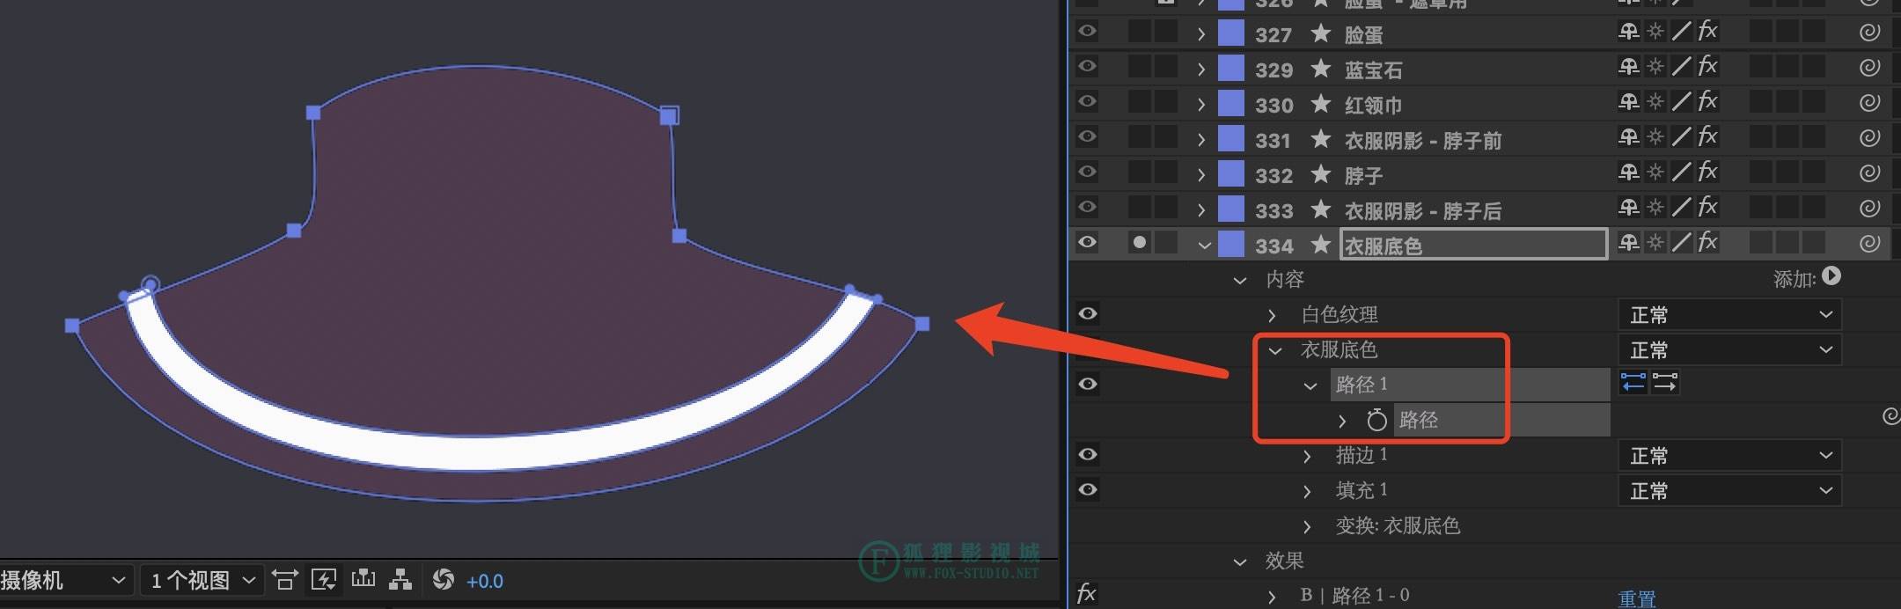Viewport: 1901px width, 609px height.
Task: Collapse the 内容 contents group
Action: 1240,281
